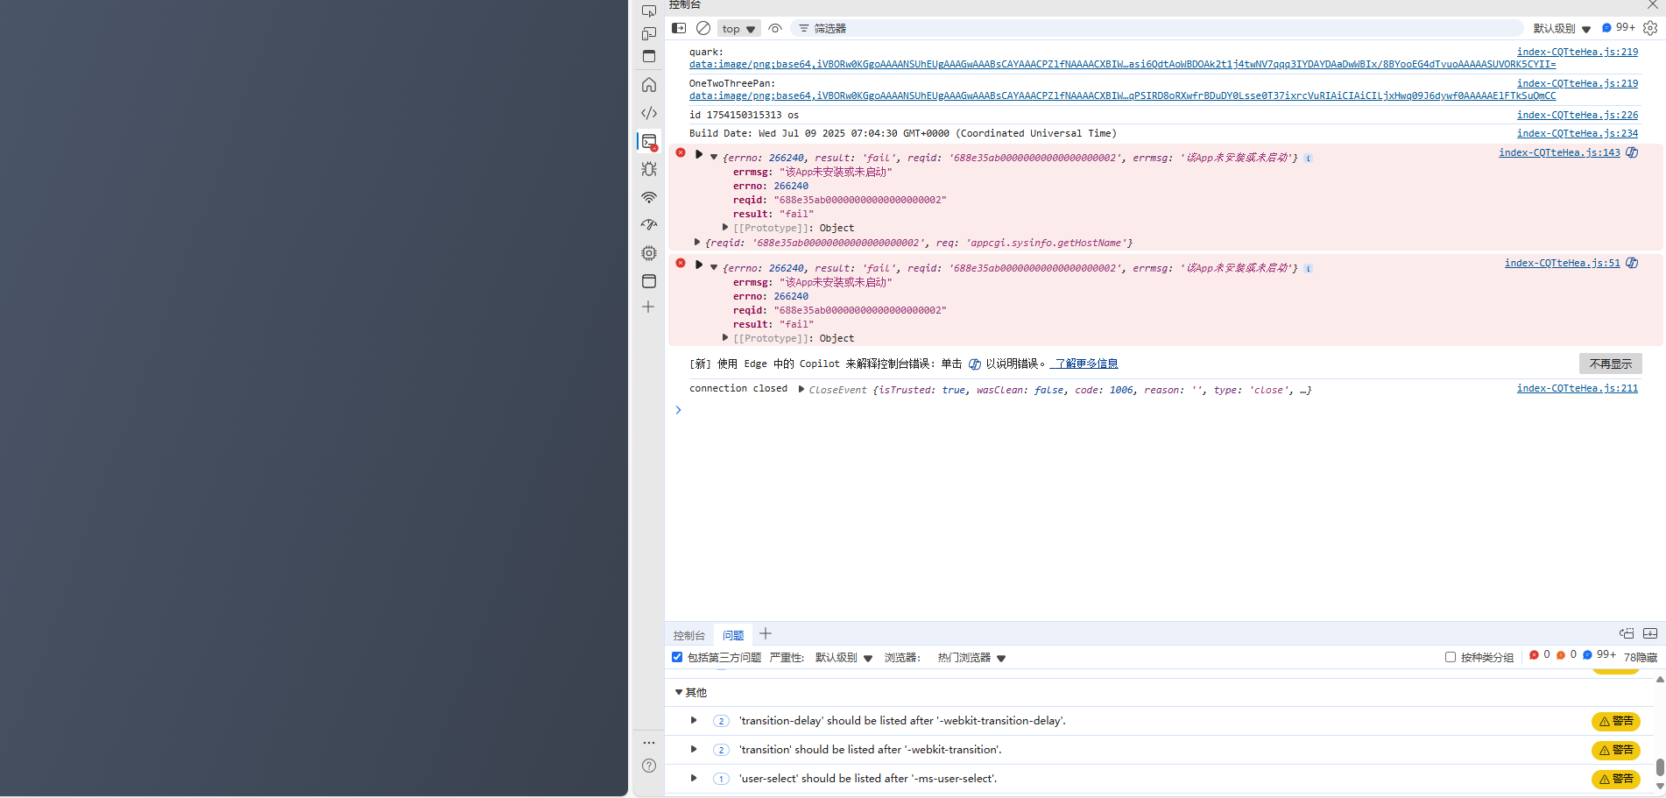Expand the 'transition-delay' issue row

[694, 721]
